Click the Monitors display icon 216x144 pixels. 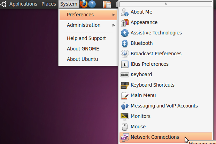point(125,116)
